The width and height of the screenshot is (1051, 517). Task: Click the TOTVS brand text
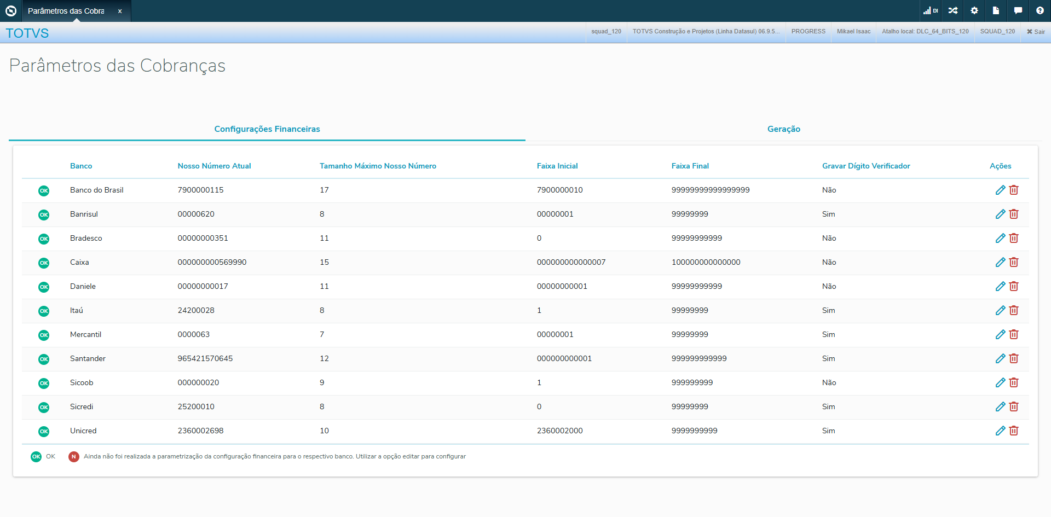pyautogui.click(x=27, y=33)
